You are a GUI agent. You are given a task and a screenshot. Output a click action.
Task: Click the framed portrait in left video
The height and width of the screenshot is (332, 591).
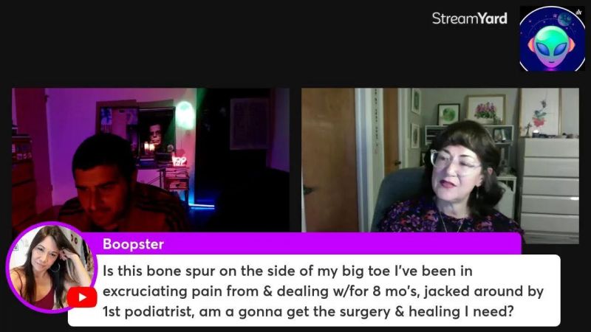pos(156,132)
